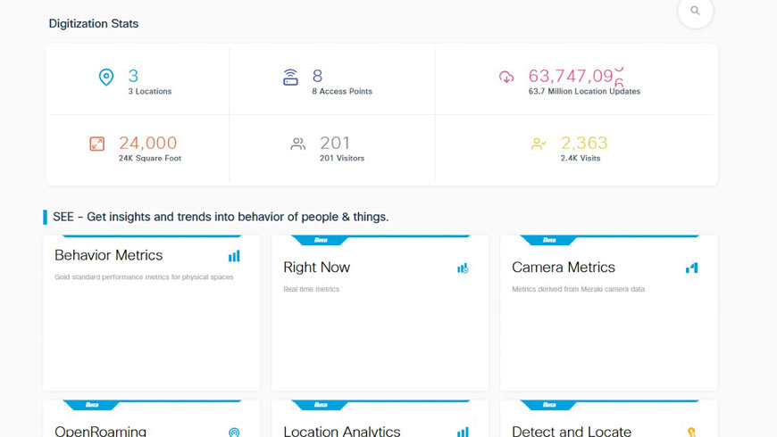
Task: Open the Behavior Metrics card title
Action: click(109, 255)
